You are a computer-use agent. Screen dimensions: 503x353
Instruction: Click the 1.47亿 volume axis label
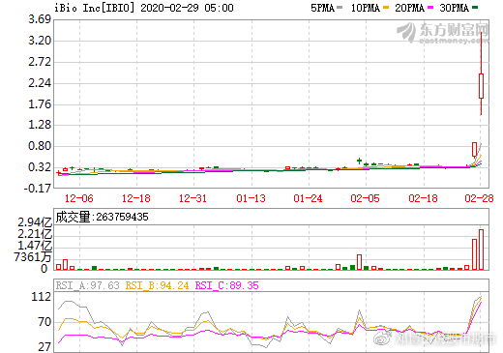click(x=35, y=246)
